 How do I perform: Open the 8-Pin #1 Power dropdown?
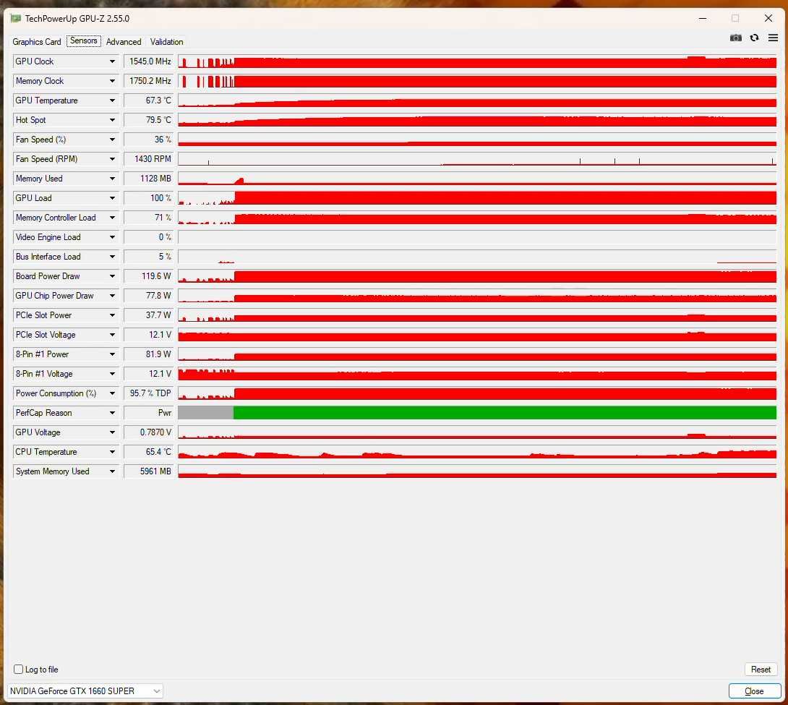coord(112,354)
